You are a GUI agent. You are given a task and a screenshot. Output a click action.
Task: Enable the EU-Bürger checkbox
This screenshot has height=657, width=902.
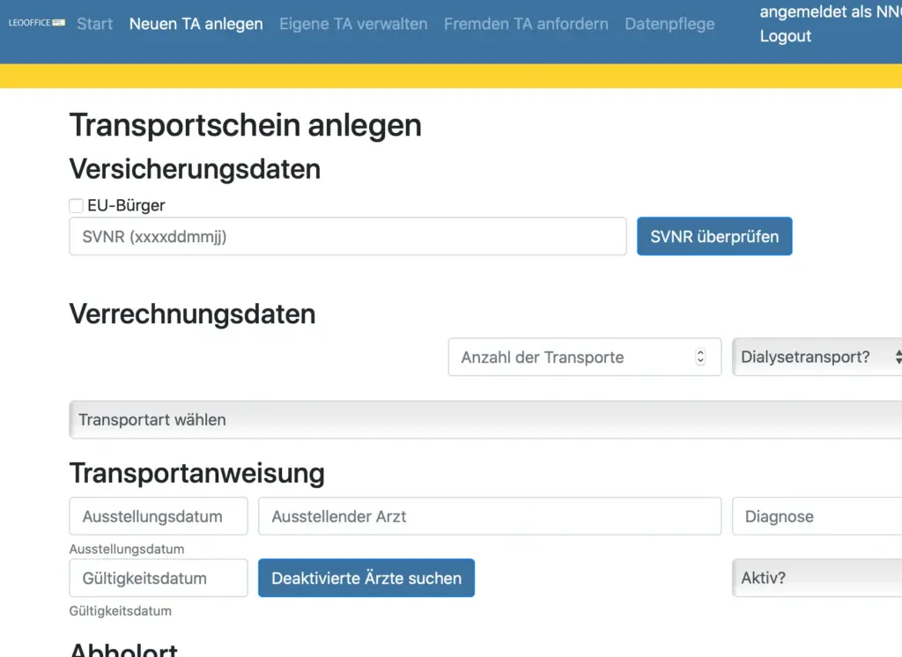coord(77,205)
